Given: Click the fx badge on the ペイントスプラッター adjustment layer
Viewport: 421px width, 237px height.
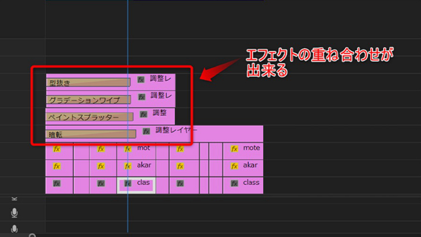Looking at the screenshot, I should tap(143, 114).
